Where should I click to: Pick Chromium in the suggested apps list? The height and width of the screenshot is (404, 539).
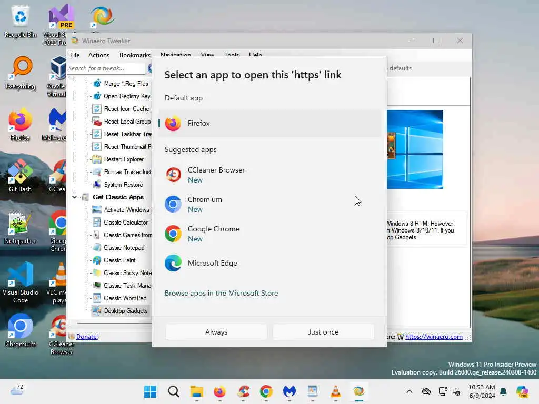[269, 205]
